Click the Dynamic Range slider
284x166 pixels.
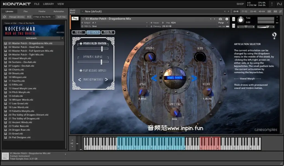(x=93, y=62)
